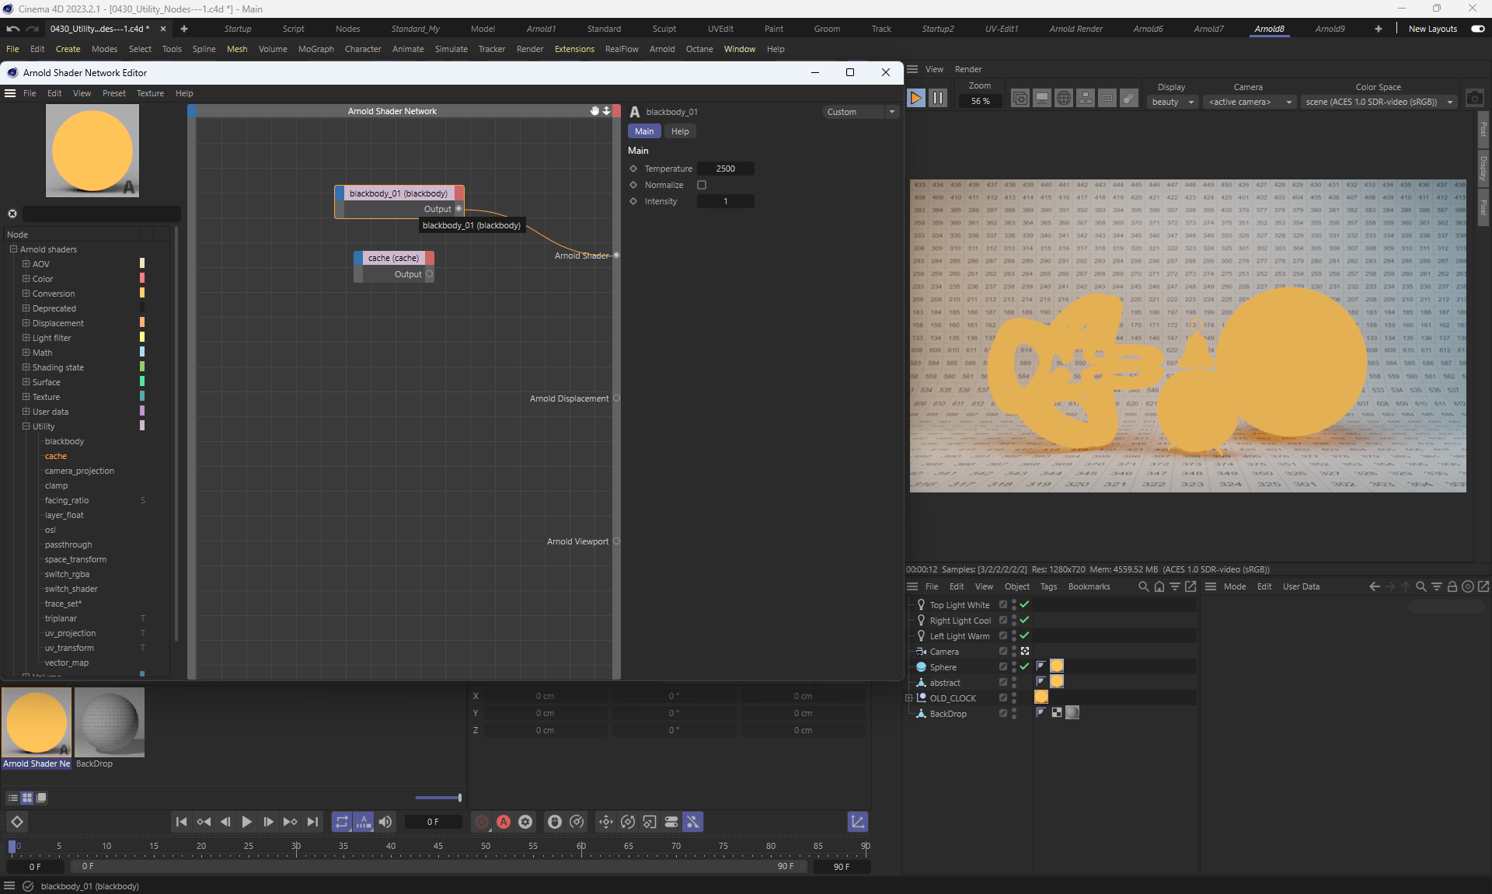Open the beauty display dropdown
The width and height of the screenshot is (1492, 894).
point(1173,102)
